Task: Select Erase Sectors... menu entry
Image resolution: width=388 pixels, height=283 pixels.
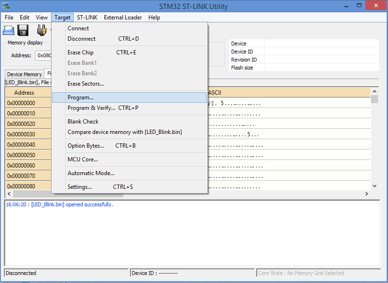Action: [x=129, y=84]
